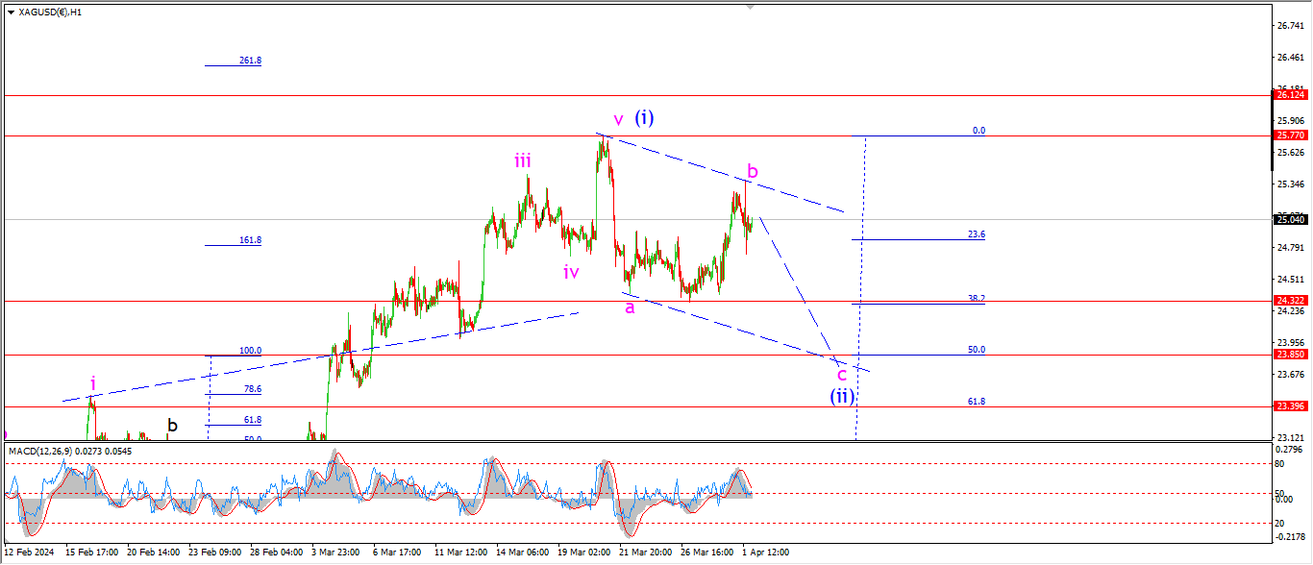Select the pink wave iii label

click(523, 160)
